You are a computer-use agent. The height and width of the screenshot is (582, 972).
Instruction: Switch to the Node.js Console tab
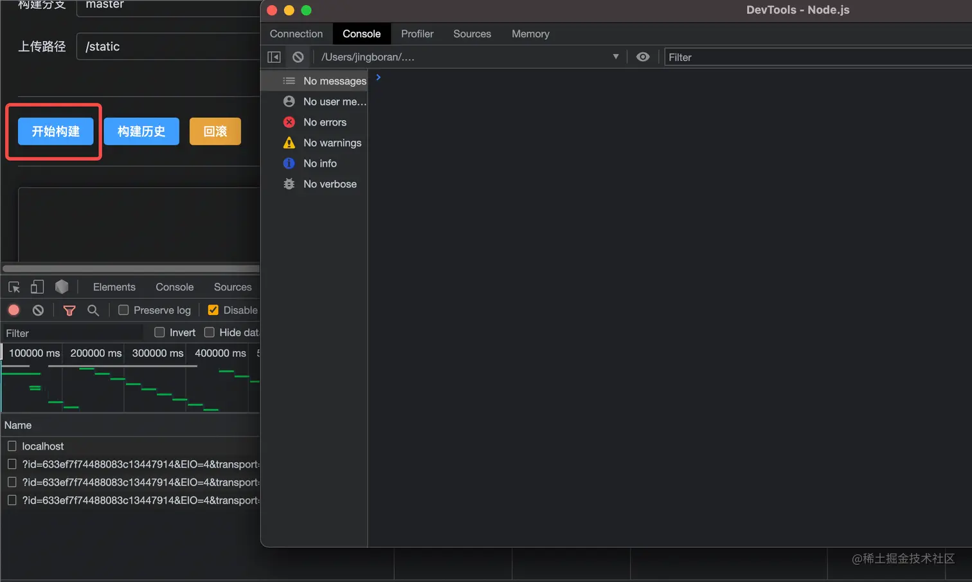click(361, 34)
